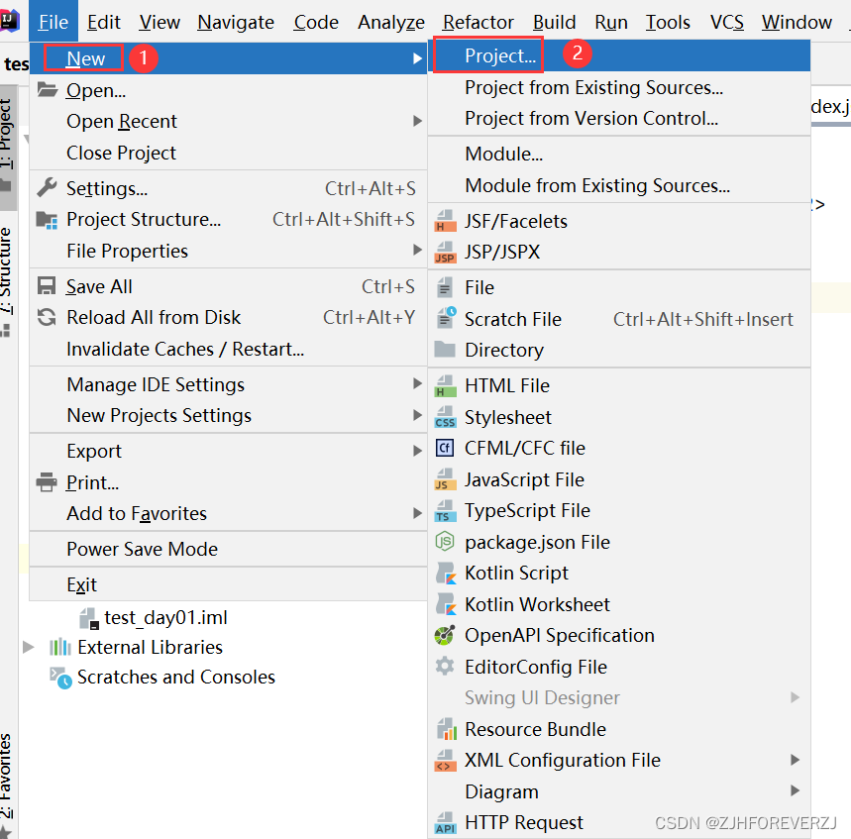Viewport: 851px width, 839px height.
Task: Click the Stylesheet CSS icon
Action: click(445, 417)
